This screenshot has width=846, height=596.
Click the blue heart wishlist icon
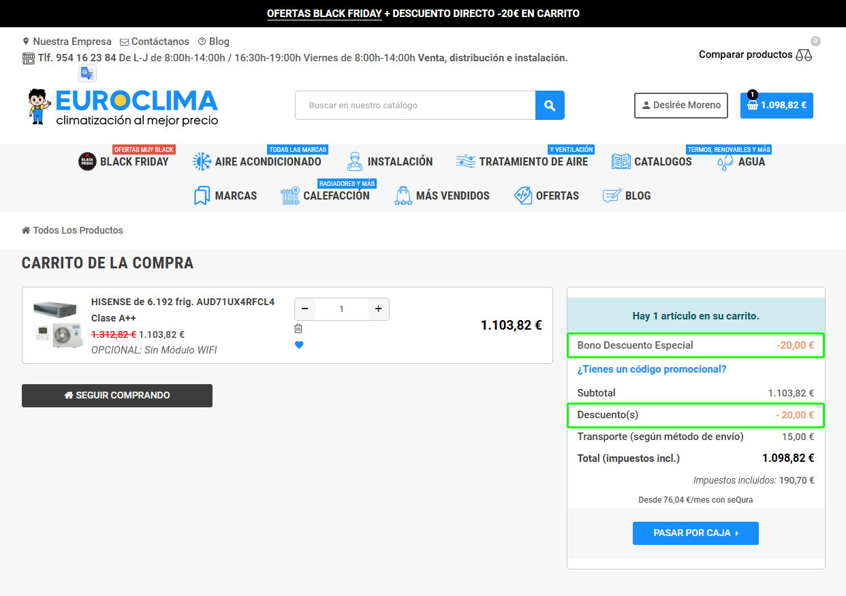pos(299,345)
